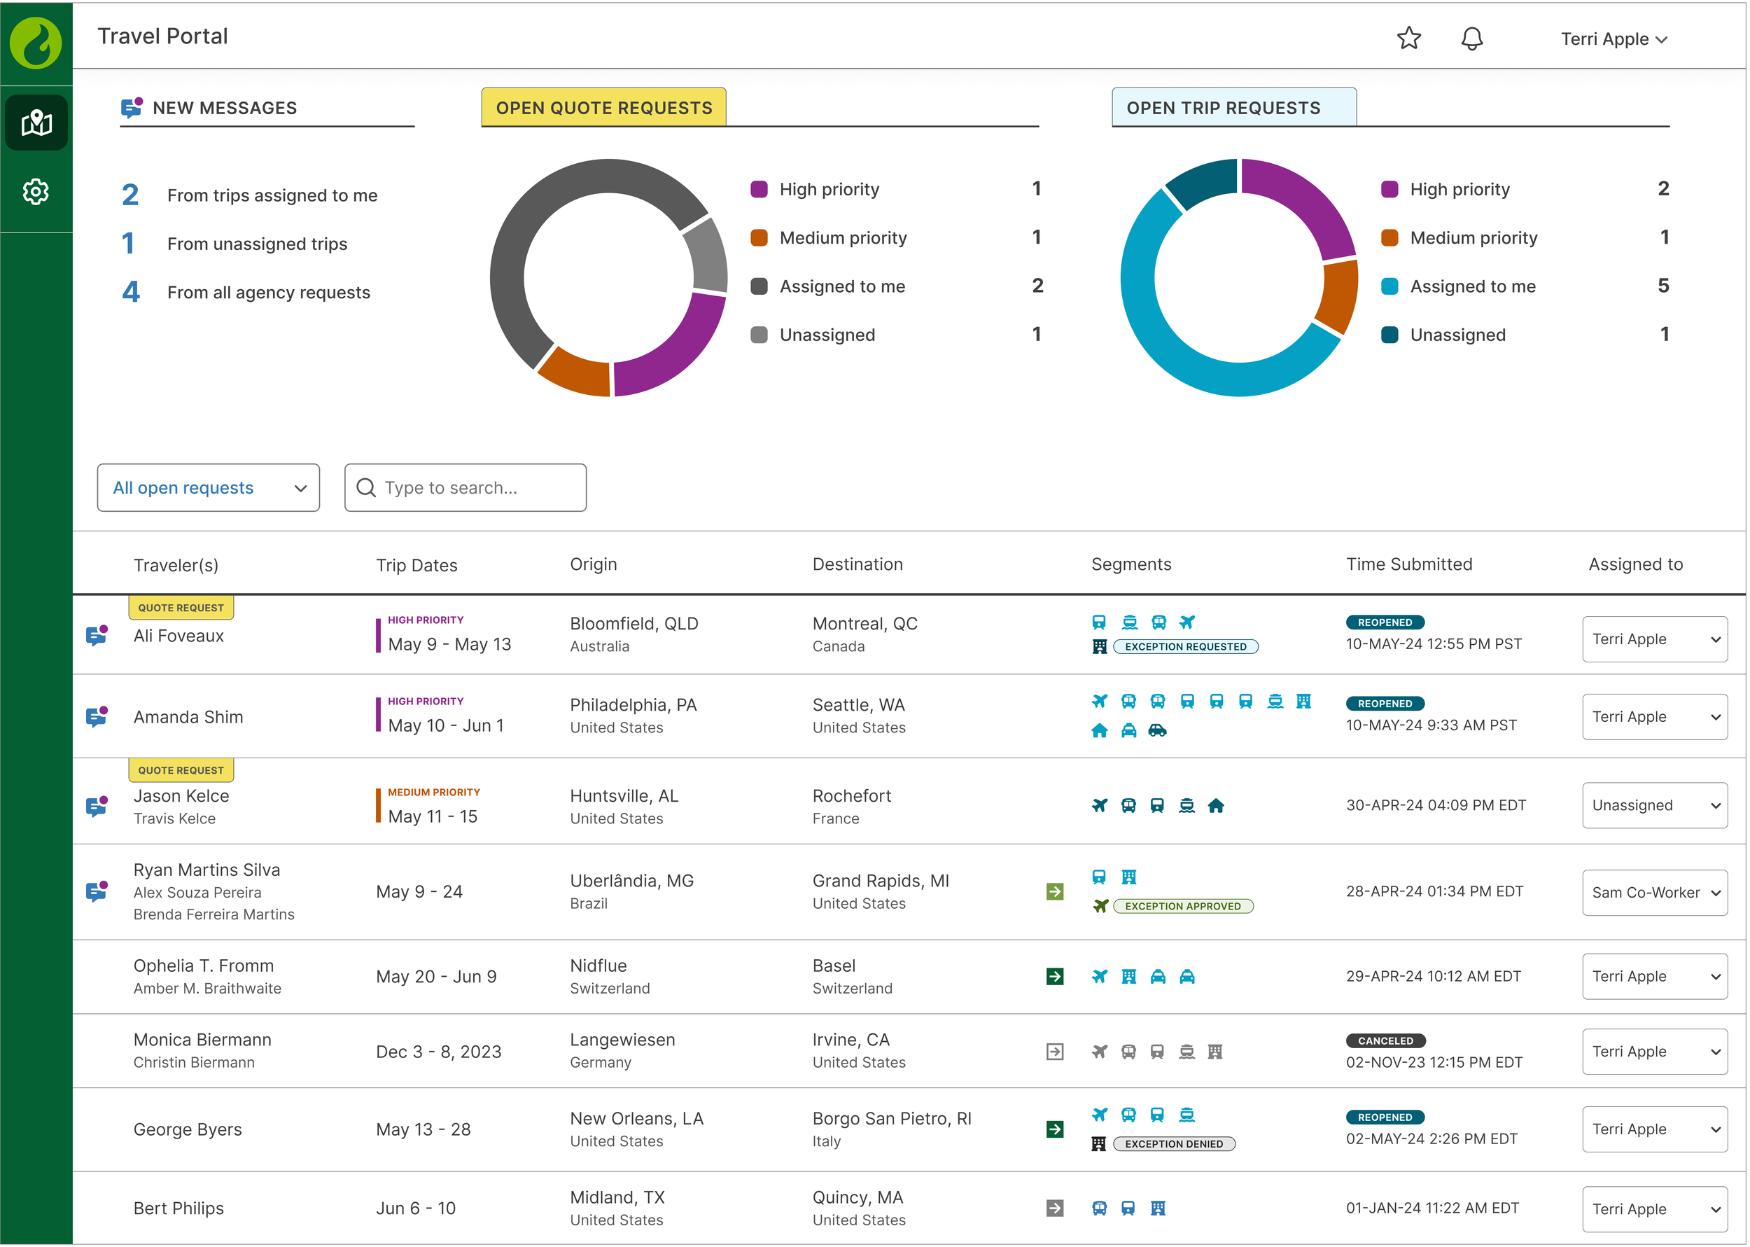Open Ali Foveaux's message icon
This screenshot has height=1247, width=1750.
[x=97, y=635]
